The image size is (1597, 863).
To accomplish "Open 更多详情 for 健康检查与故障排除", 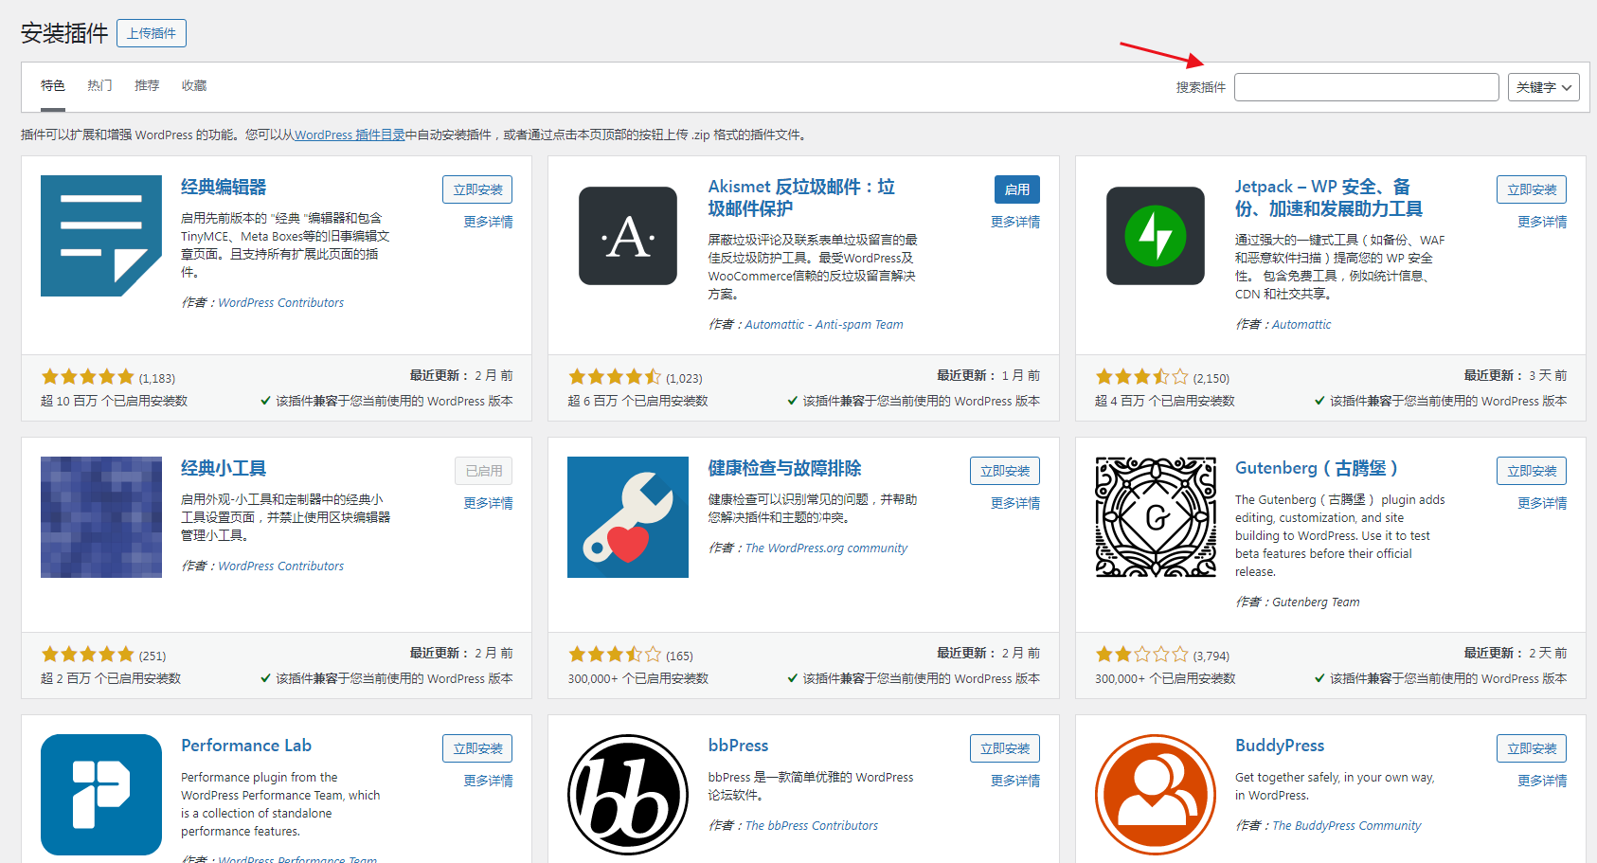I will pyautogui.click(x=1015, y=503).
